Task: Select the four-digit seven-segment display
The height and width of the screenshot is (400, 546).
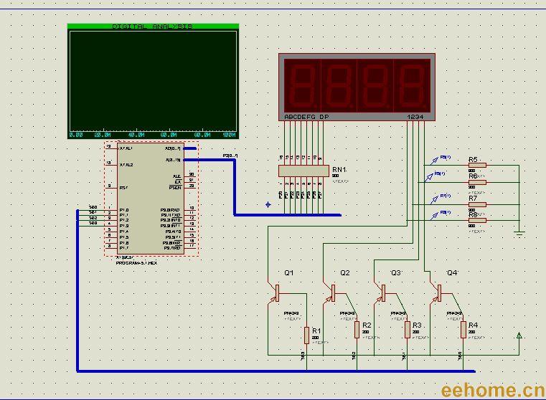Action: tap(357, 87)
